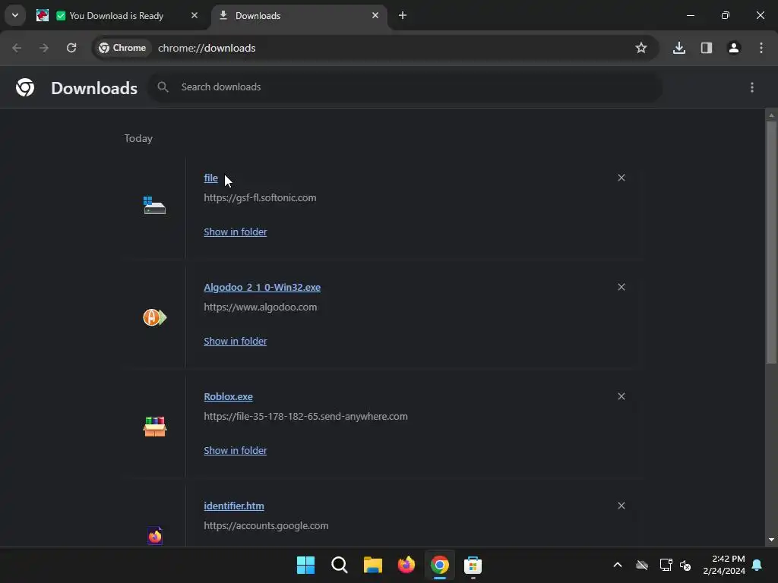Click the identifier.htm Firefox file icon

tap(155, 535)
